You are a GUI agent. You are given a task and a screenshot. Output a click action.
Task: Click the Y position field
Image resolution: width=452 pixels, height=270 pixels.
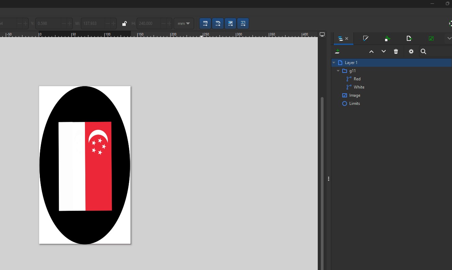coord(48,23)
